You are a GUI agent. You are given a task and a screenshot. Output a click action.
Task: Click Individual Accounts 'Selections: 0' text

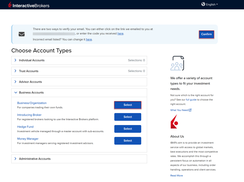(x=136, y=60)
